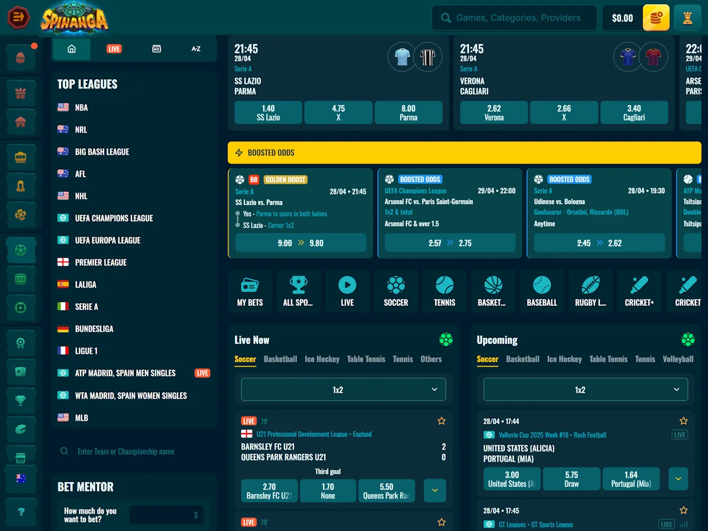Select the clover icon in sidebar
This screenshot has width=708, height=531.
pos(20,215)
